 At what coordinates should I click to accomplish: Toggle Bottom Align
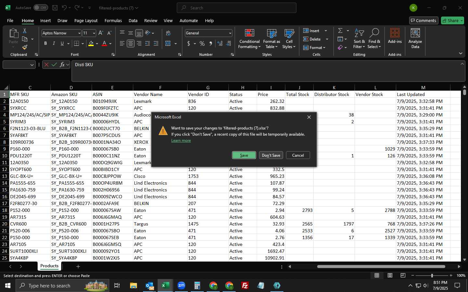tap(139, 33)
